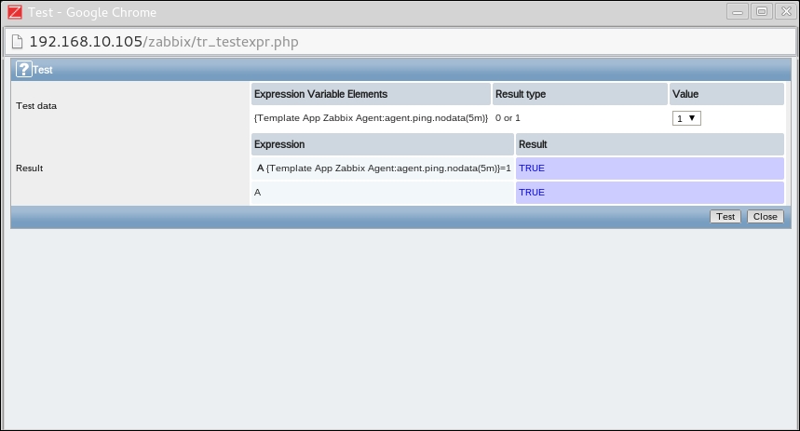Select the TRUE result for the nodata expression
The height and width of the screenshot is (431, 800).
coord(532,168)
